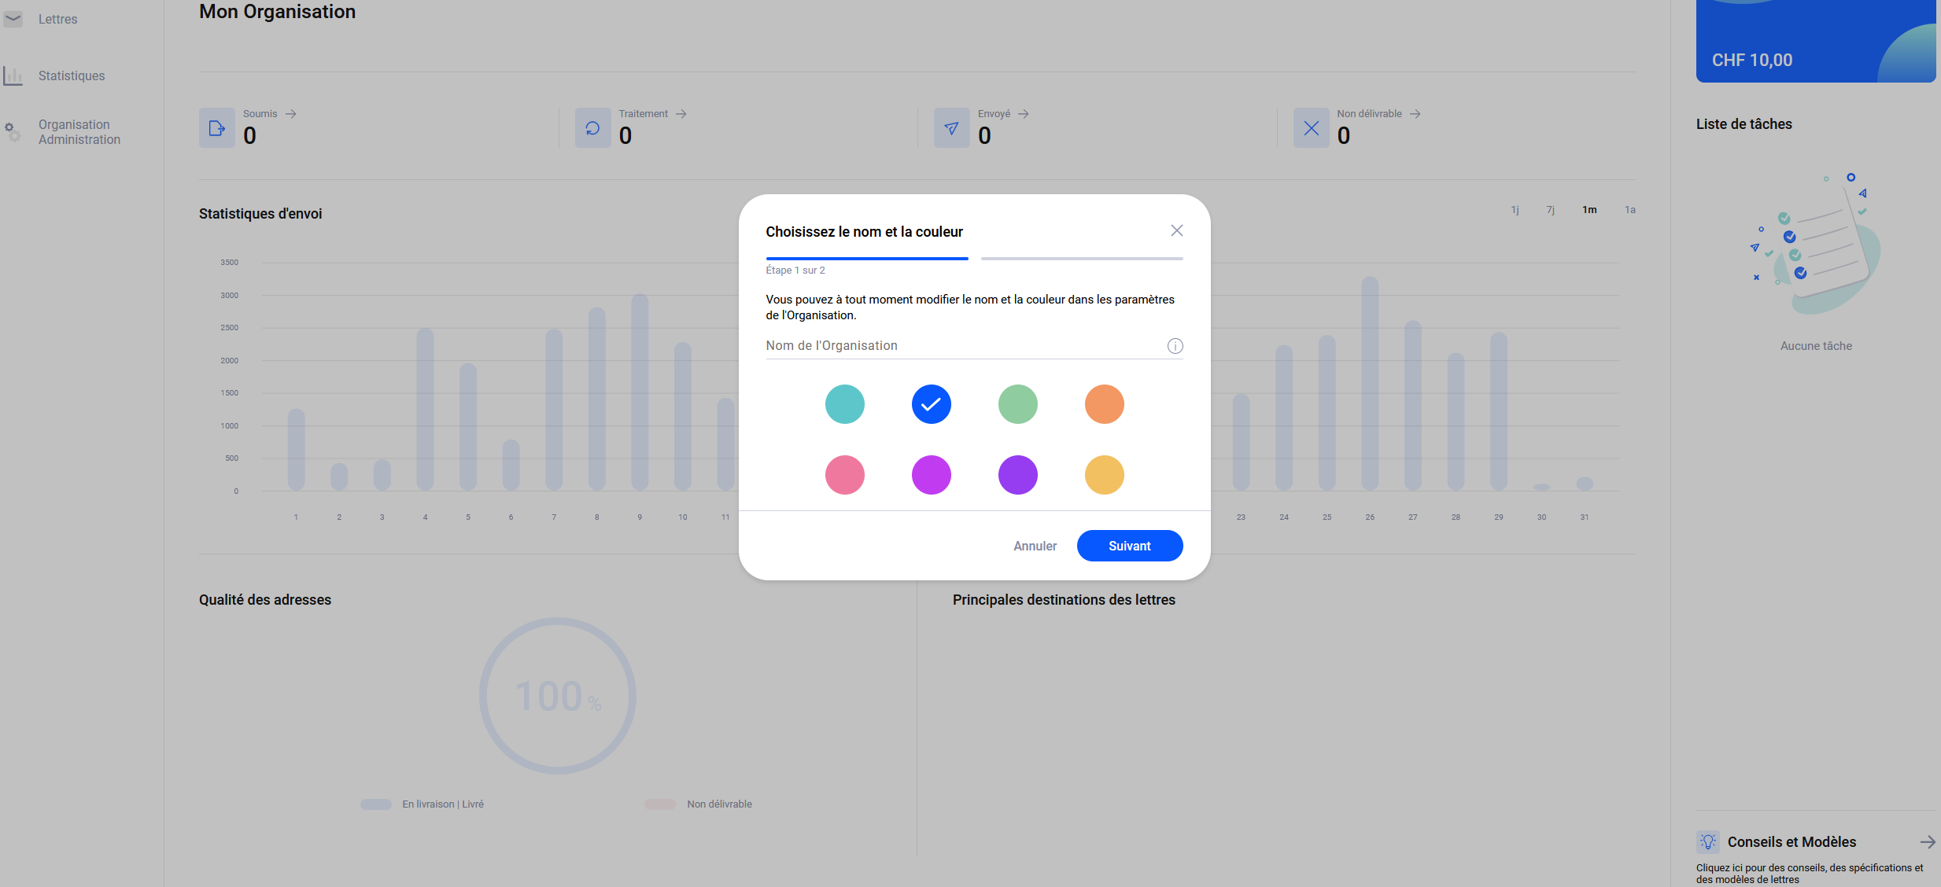Open the arrow next to Conseils et Modèles

pyautogui.click(x=1927, y=841)
